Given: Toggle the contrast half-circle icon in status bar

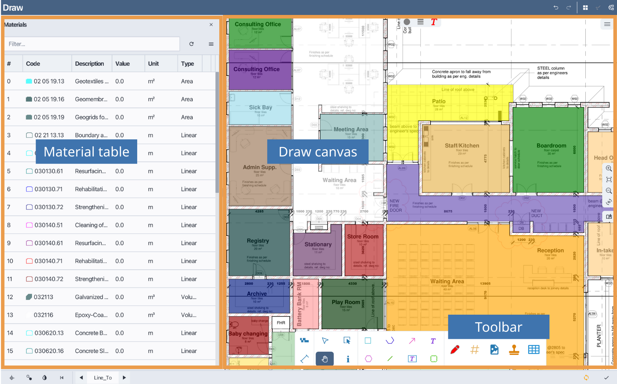Looking at the screenshot, I should (x=44, y=378).
